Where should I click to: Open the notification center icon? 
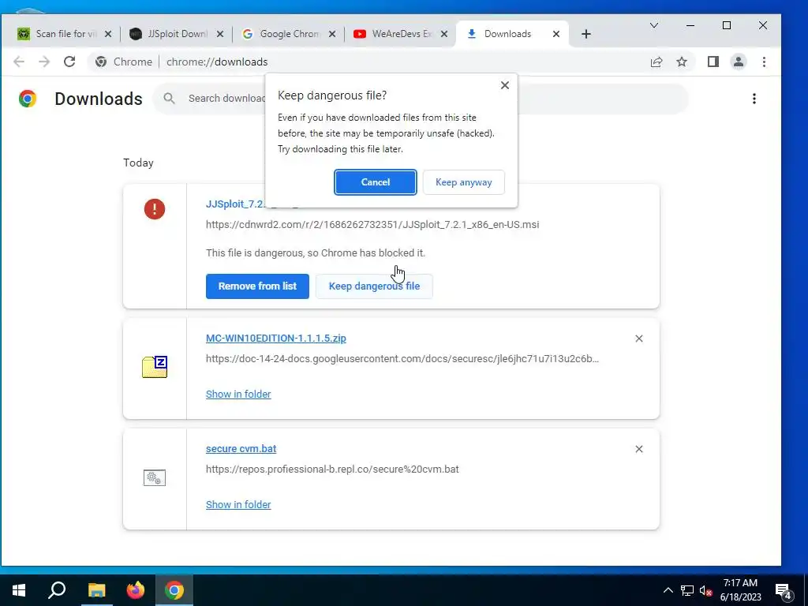[784, 592]
